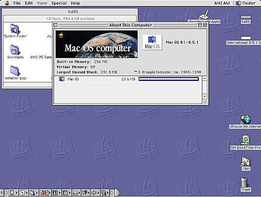Open the Edit menu
The height and width of the screenshot is (197, 261).
29,3
